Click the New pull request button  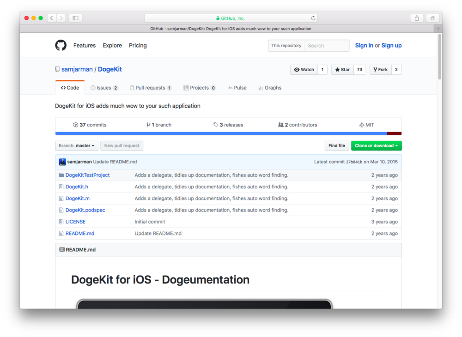(x=122, y=146)
